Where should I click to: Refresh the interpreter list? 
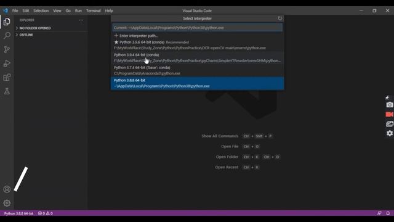click(x=279, y=18)
